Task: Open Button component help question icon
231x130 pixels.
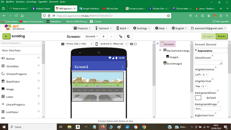Action: [38, 58]
